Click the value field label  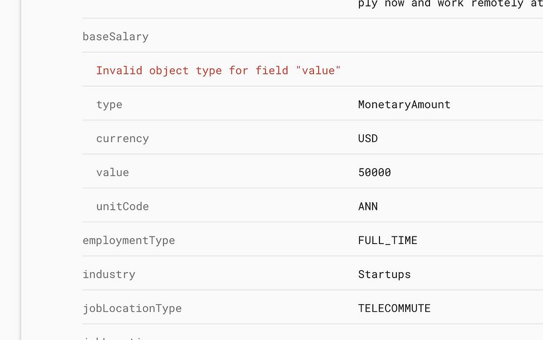tap(112, 172)
